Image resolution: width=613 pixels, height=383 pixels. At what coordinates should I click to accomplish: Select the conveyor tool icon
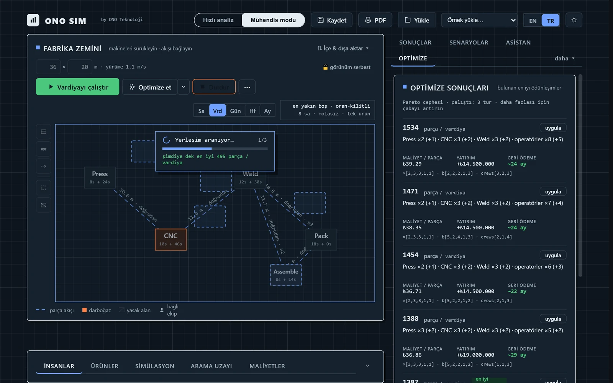tap(44, 149)
